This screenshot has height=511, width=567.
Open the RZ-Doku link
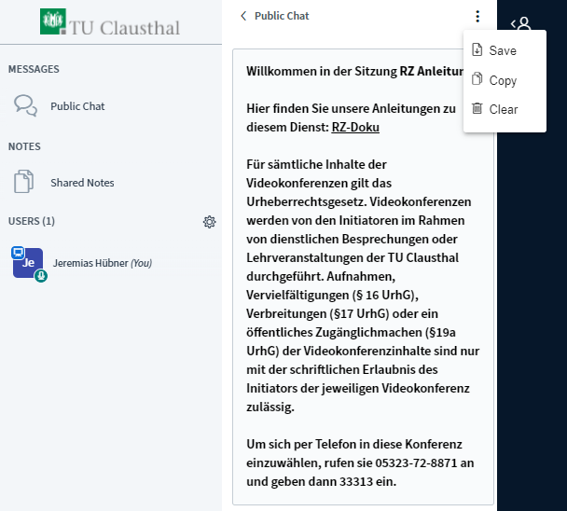click(x=355, y=128)
